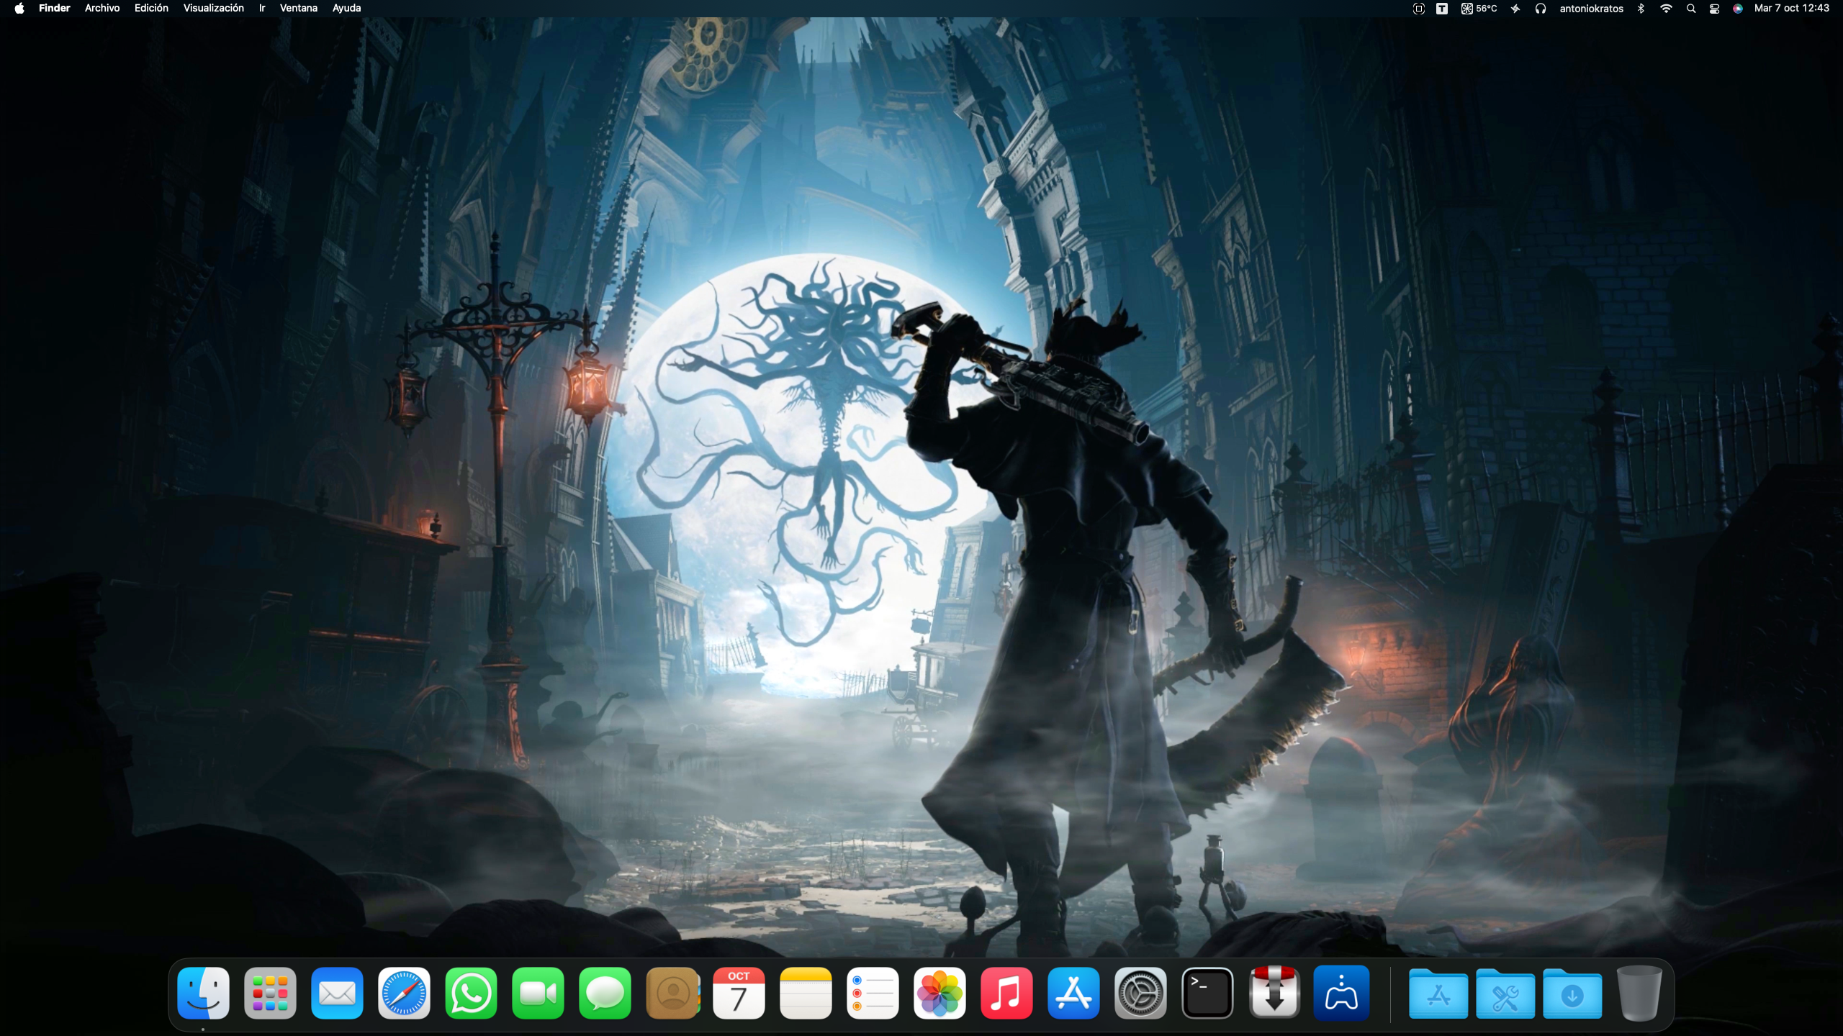Open the Archivo menu
The height and width of the screenshot is (1036, 1843).
102,9
